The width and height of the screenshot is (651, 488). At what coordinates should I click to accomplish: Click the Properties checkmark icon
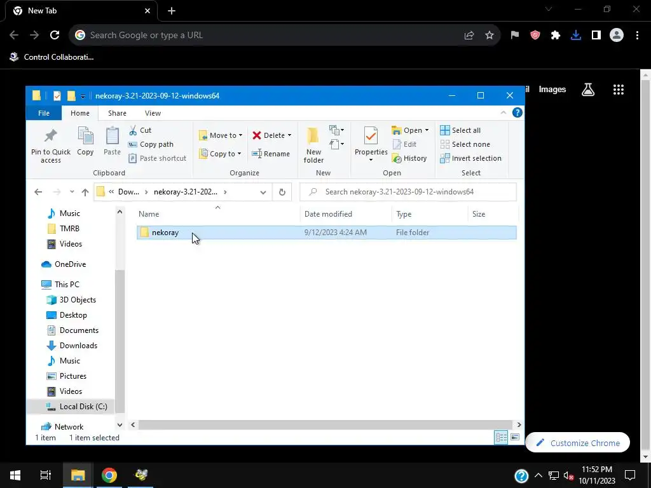371,136
